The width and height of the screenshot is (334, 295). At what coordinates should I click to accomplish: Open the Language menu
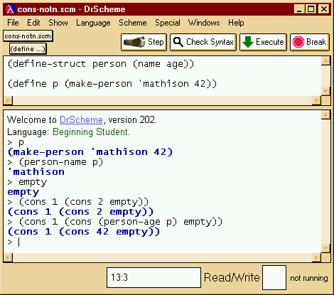(x=93, y=23)
